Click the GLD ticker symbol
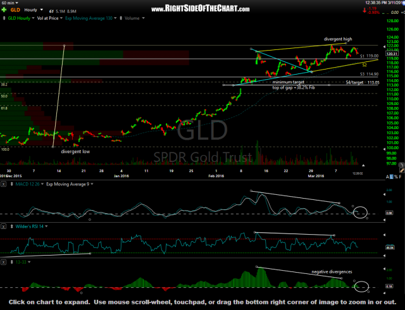Image resolution: width=405 pixels, height=310 pixels. pyautogui.click(x=15, y=10)
